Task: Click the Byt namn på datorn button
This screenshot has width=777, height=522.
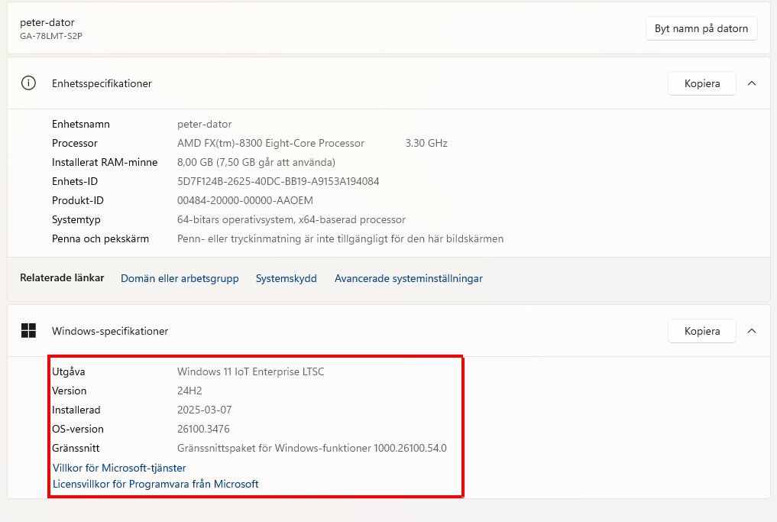Action: (x=701, y=29)
